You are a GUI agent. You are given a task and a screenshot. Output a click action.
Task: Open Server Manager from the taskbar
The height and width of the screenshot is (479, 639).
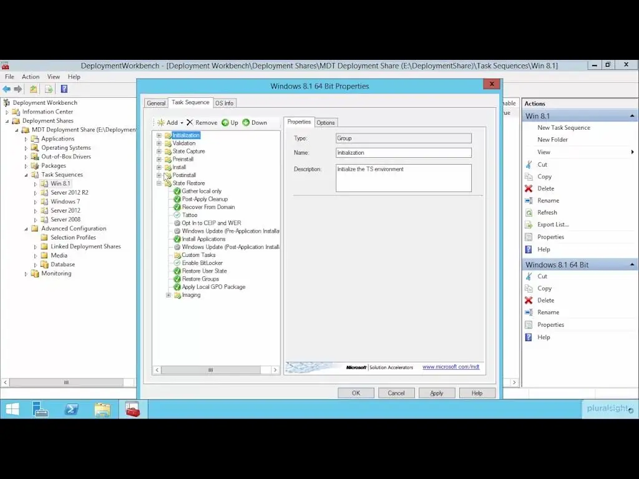[41, 409]
